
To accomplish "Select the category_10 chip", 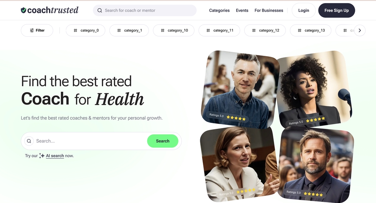I will pyautogui.click(x=174, y=30).
